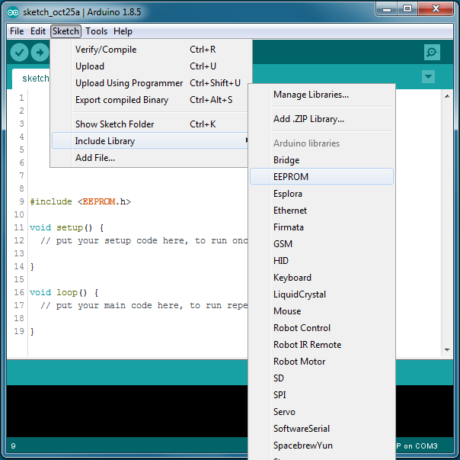
Task: Click the void loop() line
Action: [64, 292]
